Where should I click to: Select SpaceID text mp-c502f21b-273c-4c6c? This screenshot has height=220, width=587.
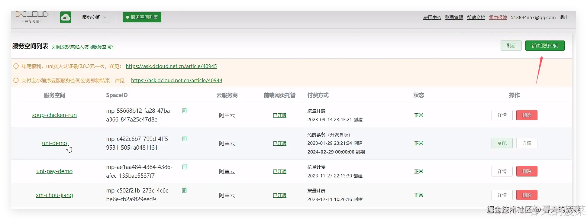138,191
